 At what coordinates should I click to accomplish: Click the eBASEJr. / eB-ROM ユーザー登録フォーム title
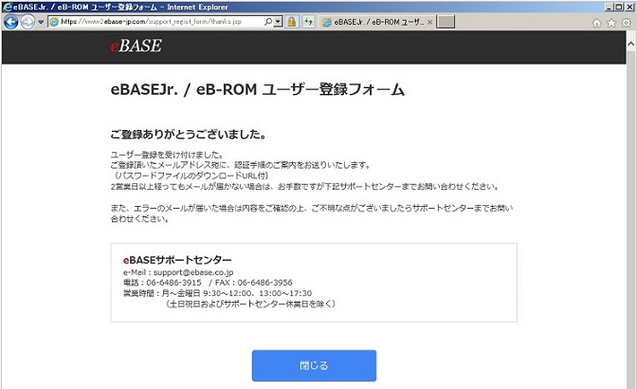(x=258, y=89)
